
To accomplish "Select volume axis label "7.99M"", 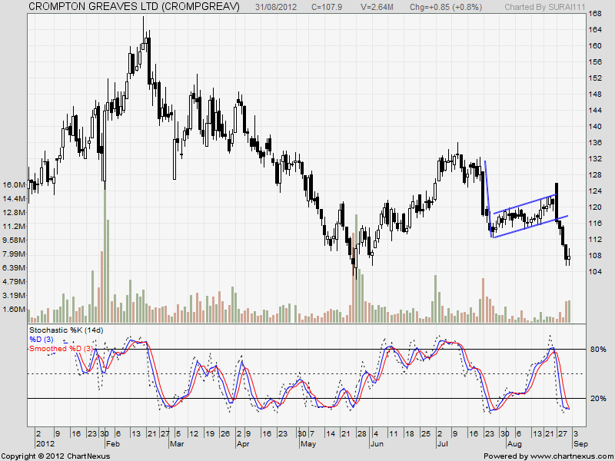I will click(14, 254).
